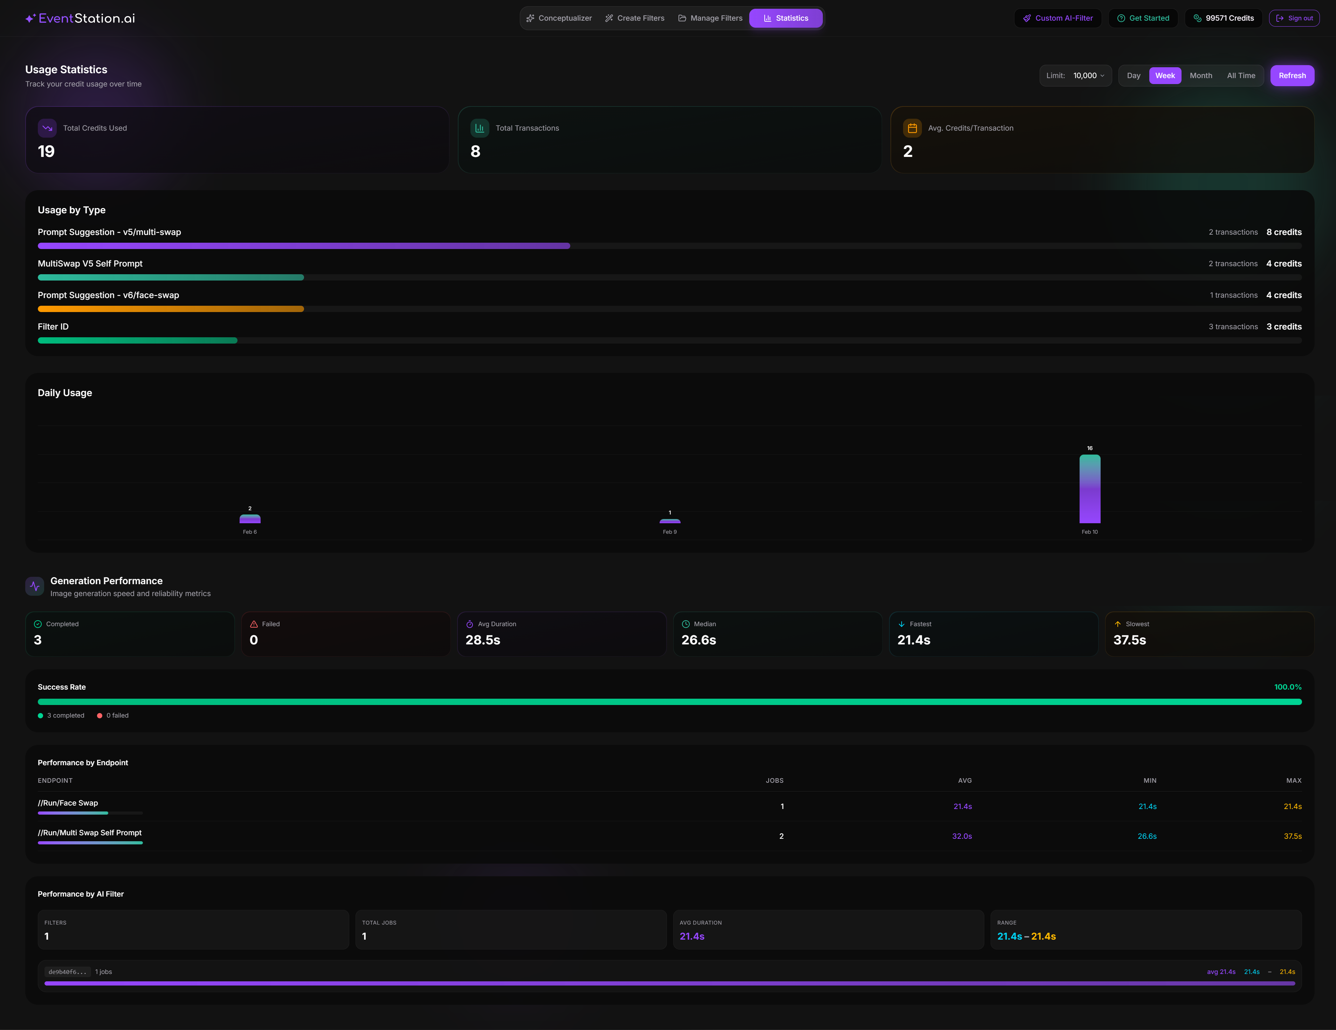The image size is (1336, 1030).
Task: Click the Median clock icon
Action: click(686, 624)
